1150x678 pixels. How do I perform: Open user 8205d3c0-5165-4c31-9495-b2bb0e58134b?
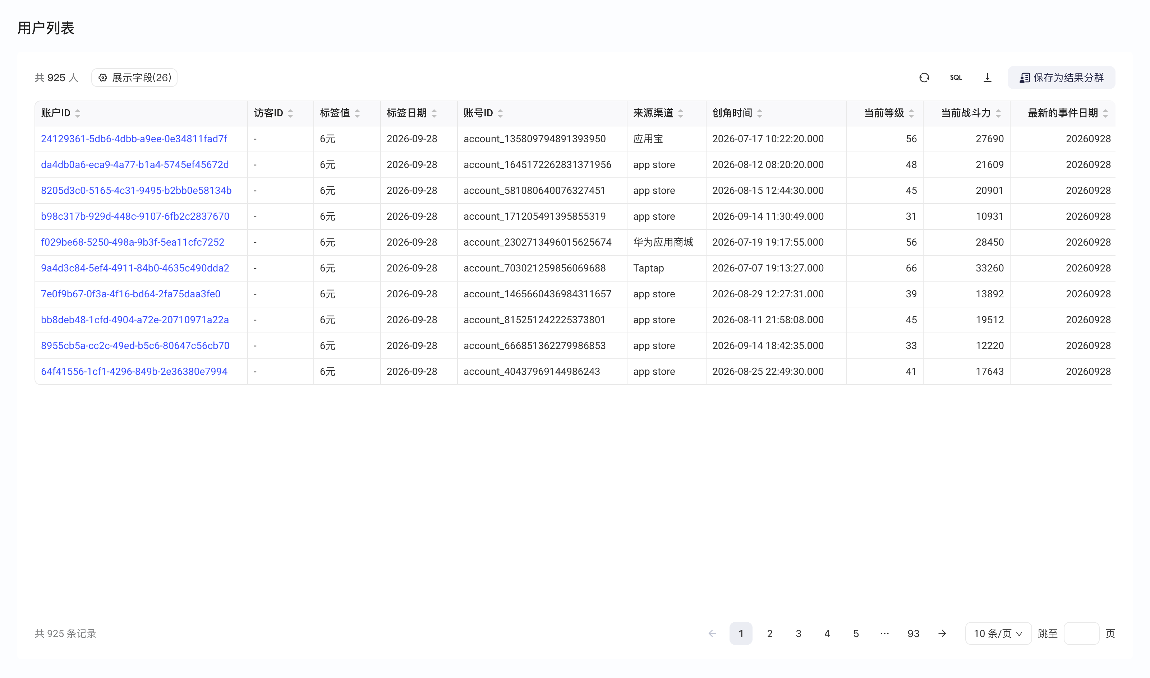pyautogui.click(x=136, y=191)
